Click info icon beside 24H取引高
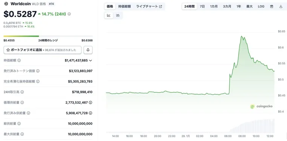 tap(22, 92)
